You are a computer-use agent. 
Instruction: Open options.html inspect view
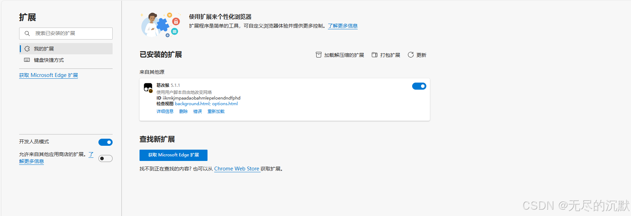coord(225,104)
